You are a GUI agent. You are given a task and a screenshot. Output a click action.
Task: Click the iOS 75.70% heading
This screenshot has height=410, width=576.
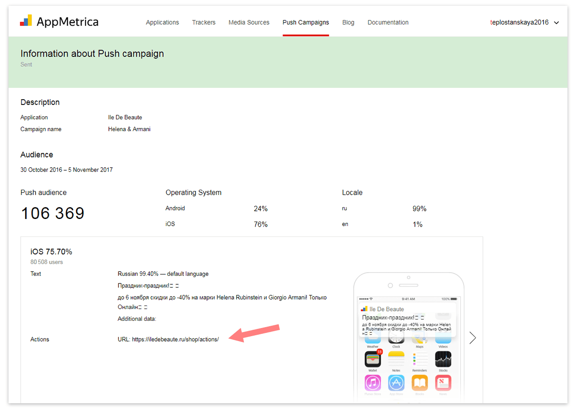pos(51,251)
